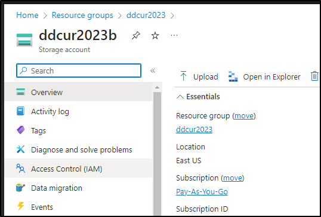Open the Pay-As-You-Go subscription link

coord(202,191)
